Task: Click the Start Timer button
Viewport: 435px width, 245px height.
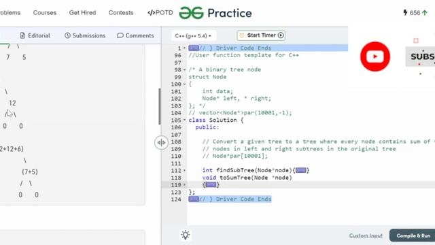Action: (x=261, y=35)
